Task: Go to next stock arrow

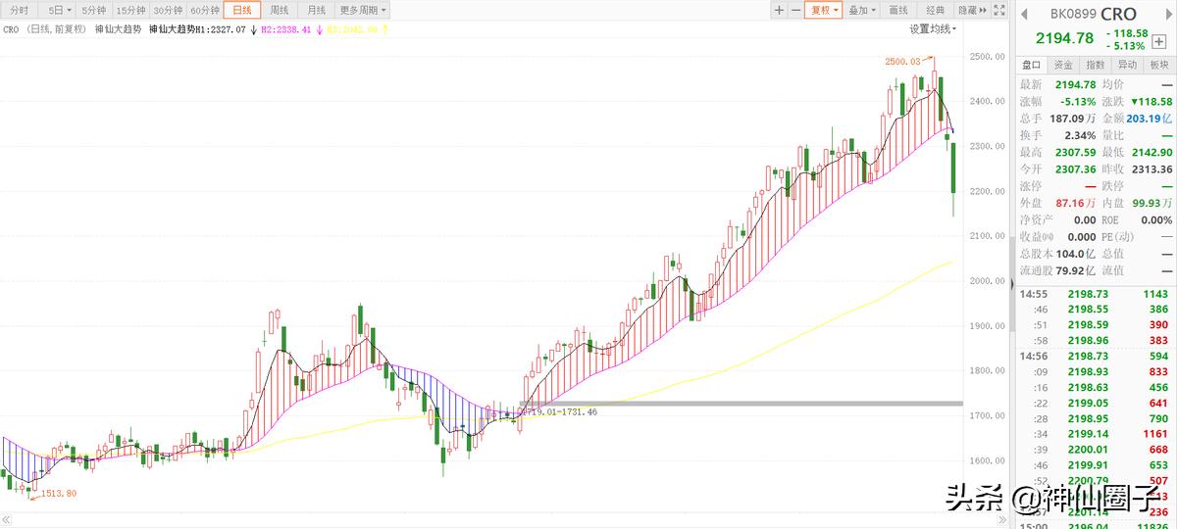Action: tap(1166, 14)
